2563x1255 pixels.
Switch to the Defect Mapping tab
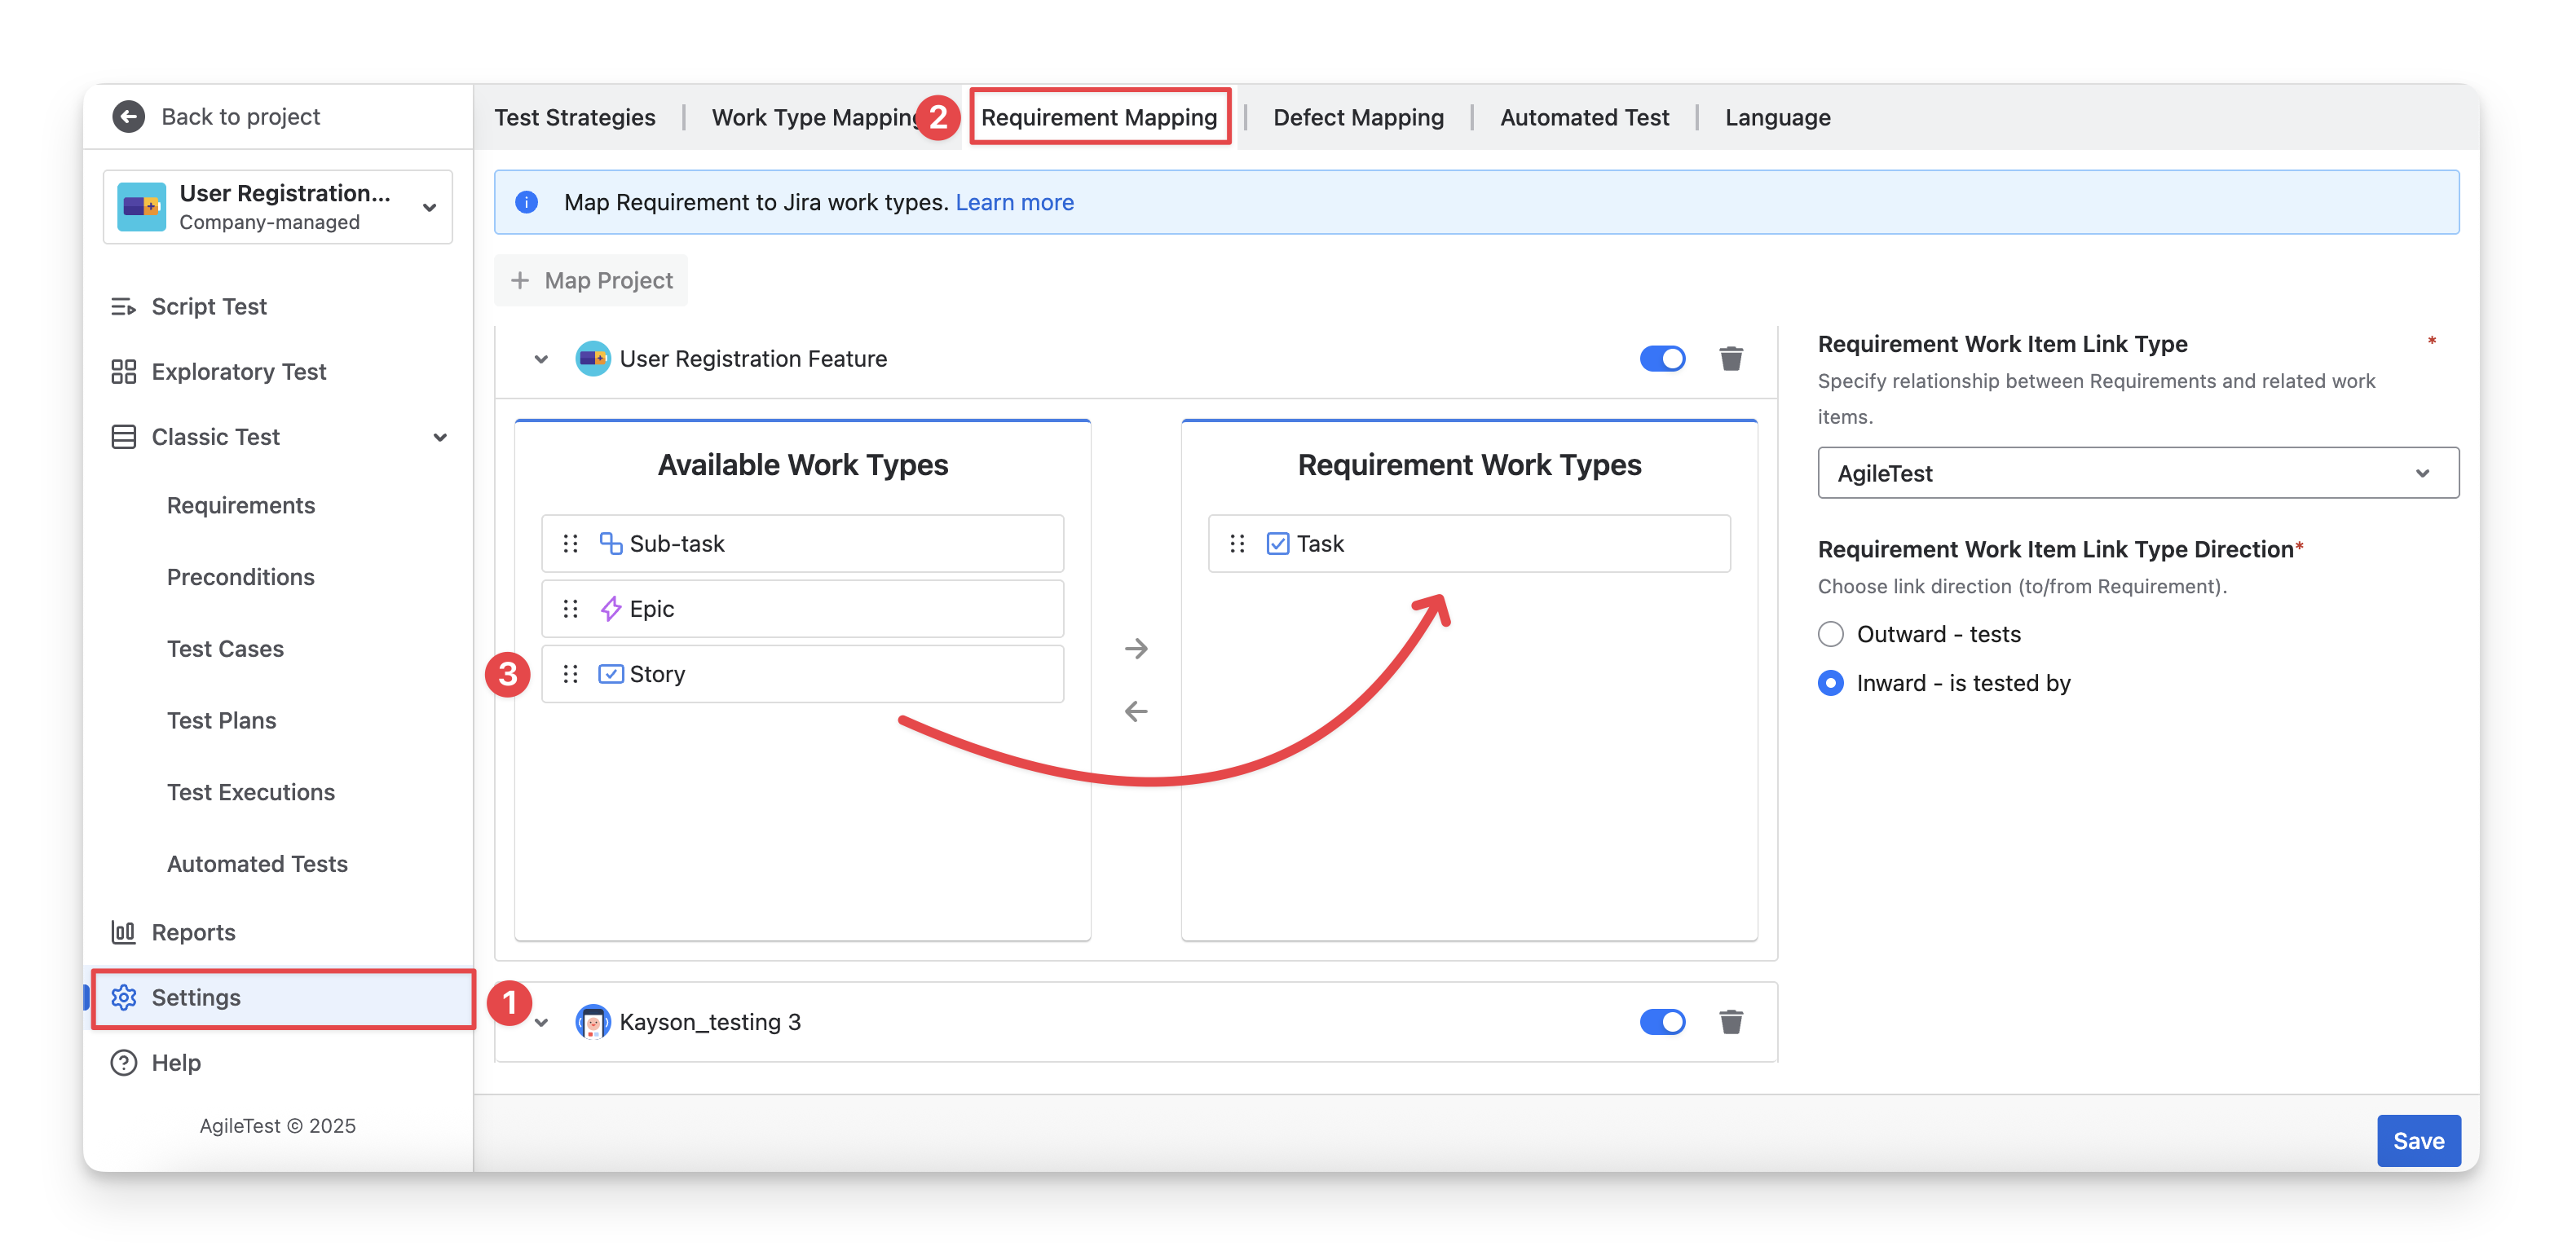pyautogui.click(x=1357, y=117)
